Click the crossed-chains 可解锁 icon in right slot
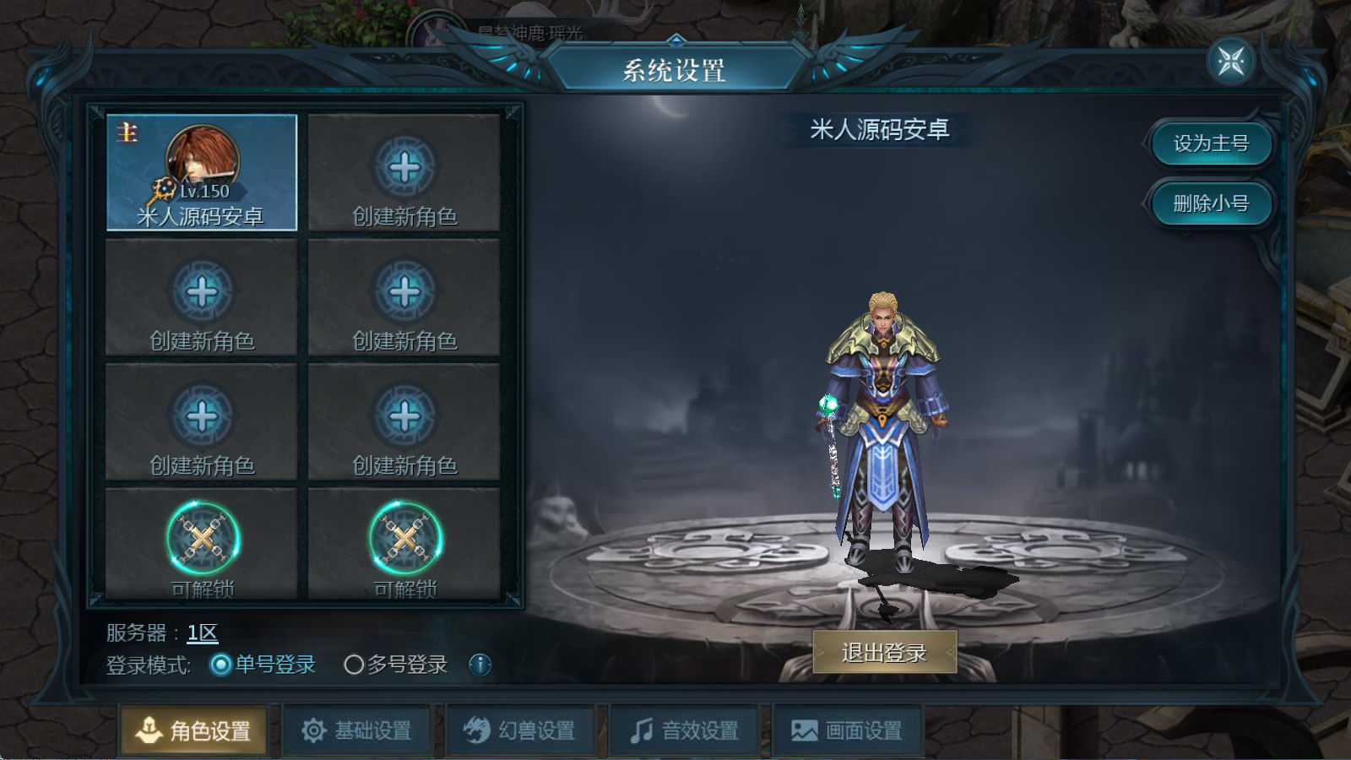Viewport: 1351px width, 760px height. [405, 539]
